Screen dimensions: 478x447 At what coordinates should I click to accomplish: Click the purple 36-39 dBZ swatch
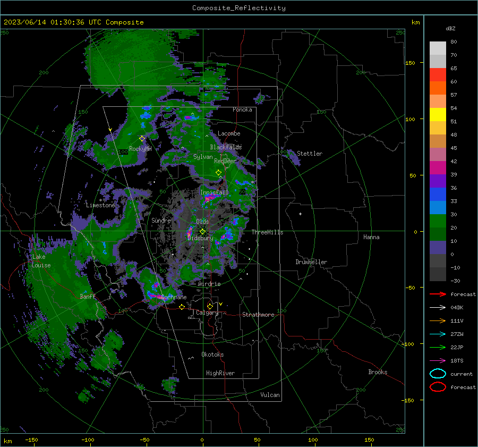438,181
